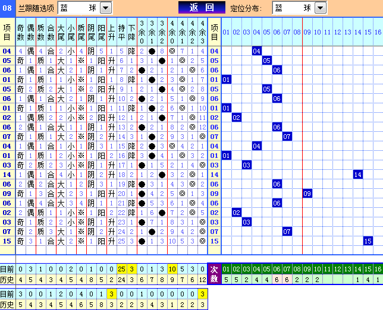Screen dimensions: 383x310
Task: Click the blue 14 marker in distribution grid
Action: click(358, 175)
